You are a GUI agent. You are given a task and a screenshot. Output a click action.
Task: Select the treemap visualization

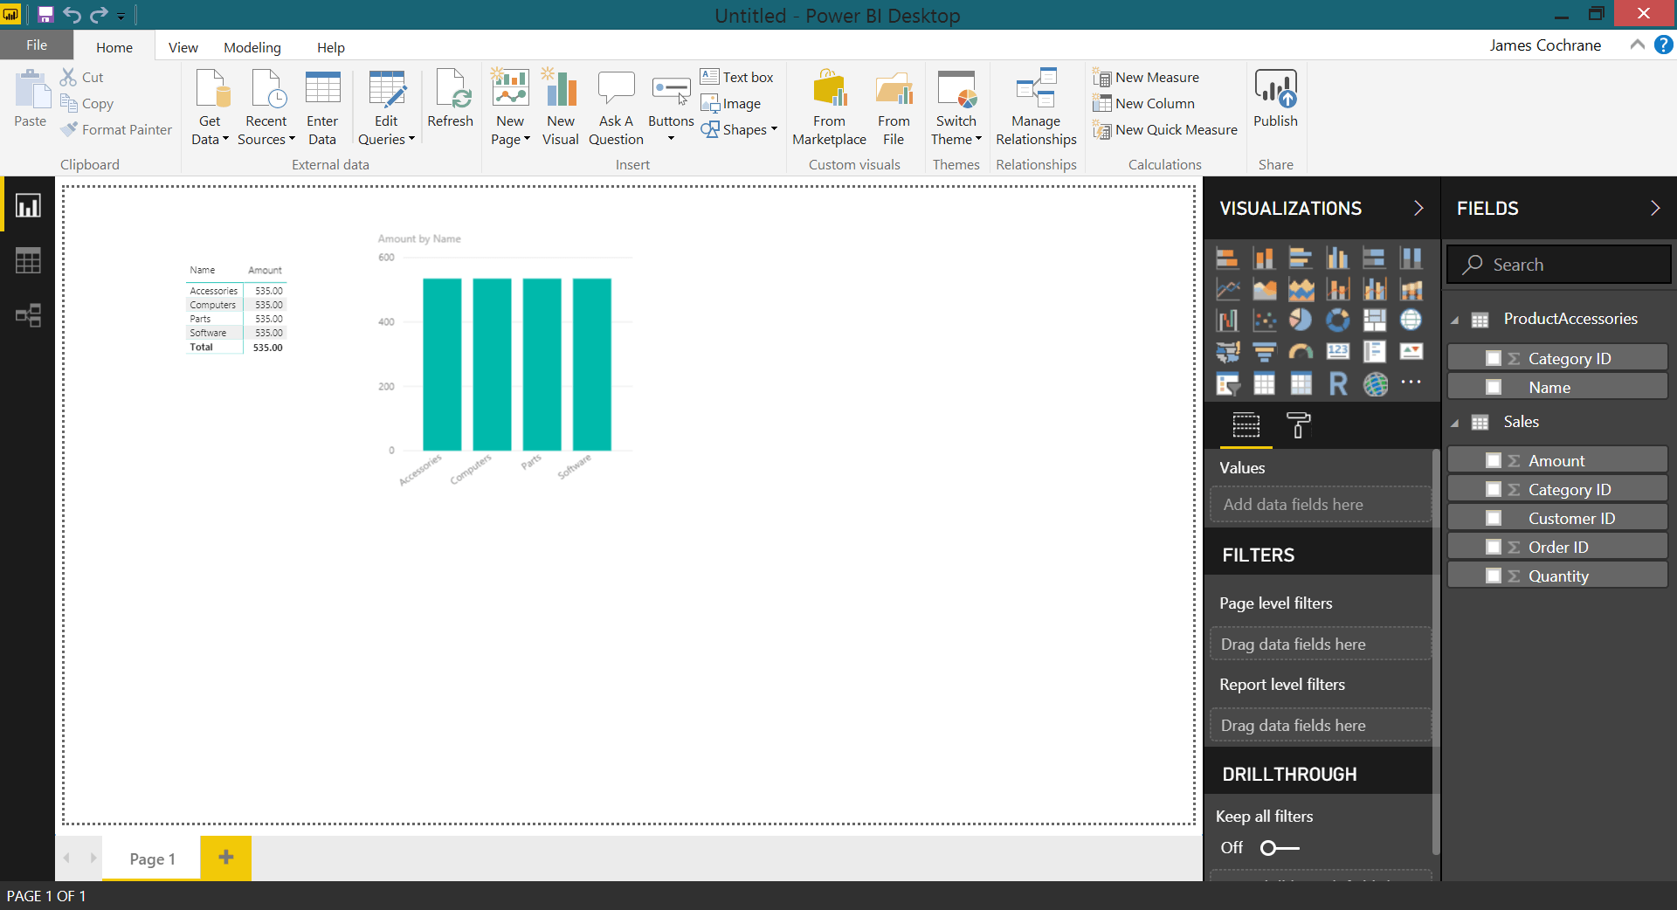1374,321
